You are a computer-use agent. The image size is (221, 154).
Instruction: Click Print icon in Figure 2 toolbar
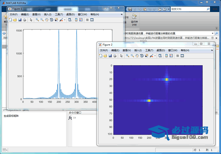(115, 56)
